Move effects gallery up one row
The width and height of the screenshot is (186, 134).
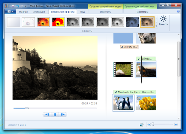(x=156, y=18)
